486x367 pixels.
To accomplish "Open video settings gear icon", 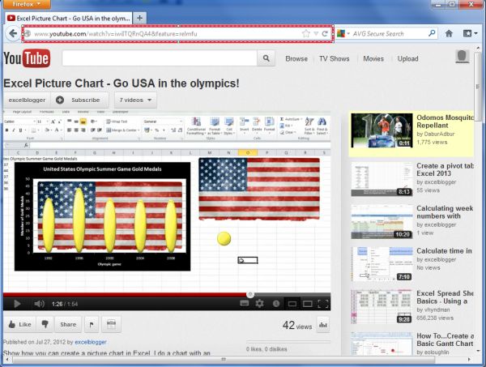I will [x=260, y=304].
